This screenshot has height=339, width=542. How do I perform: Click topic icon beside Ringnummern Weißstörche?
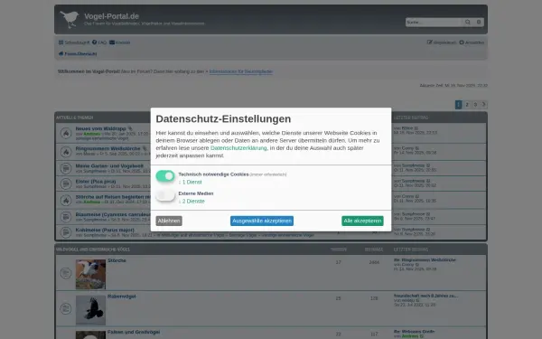[x=66, y=152]
